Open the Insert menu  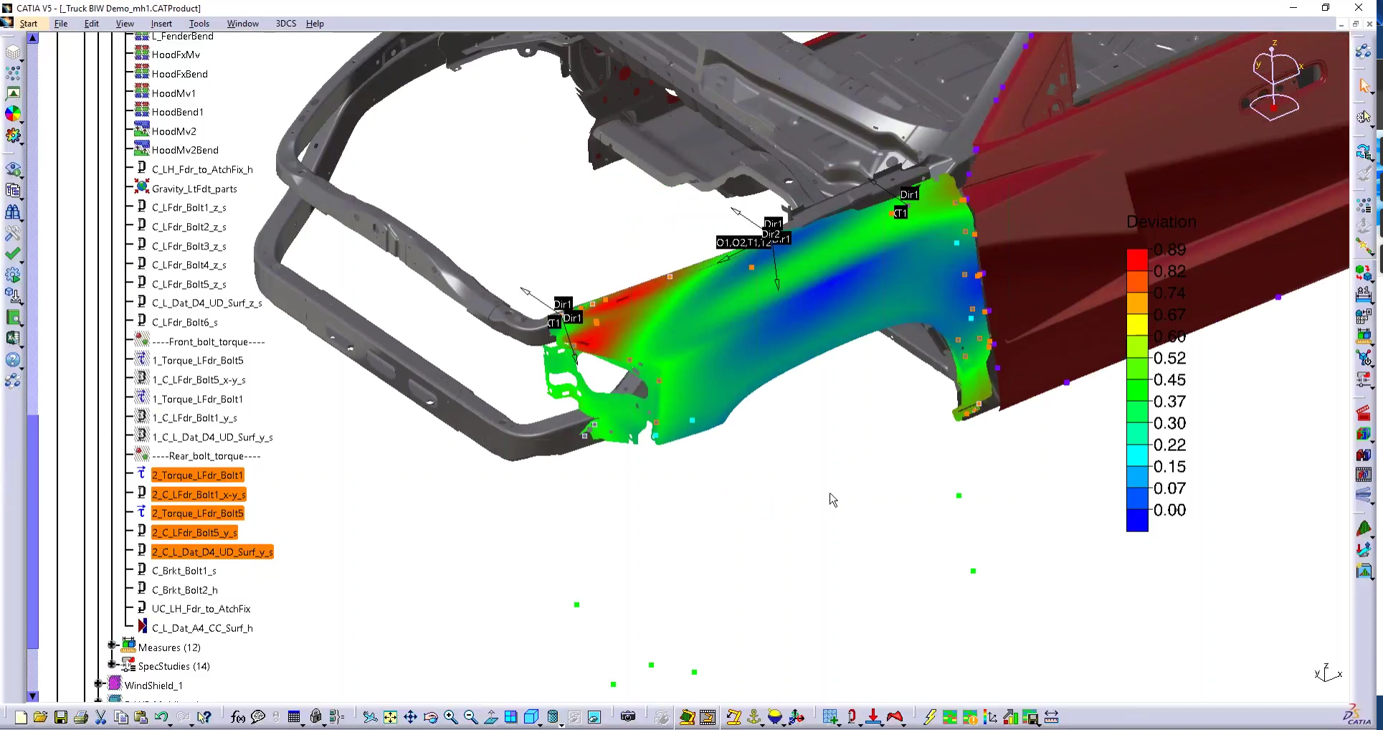161,23
